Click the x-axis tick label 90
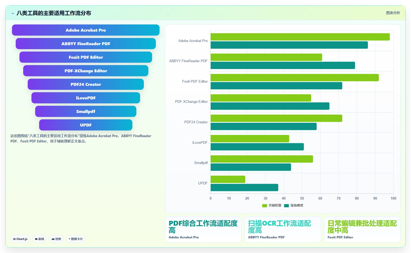411x253 pixels. [375, 198]
